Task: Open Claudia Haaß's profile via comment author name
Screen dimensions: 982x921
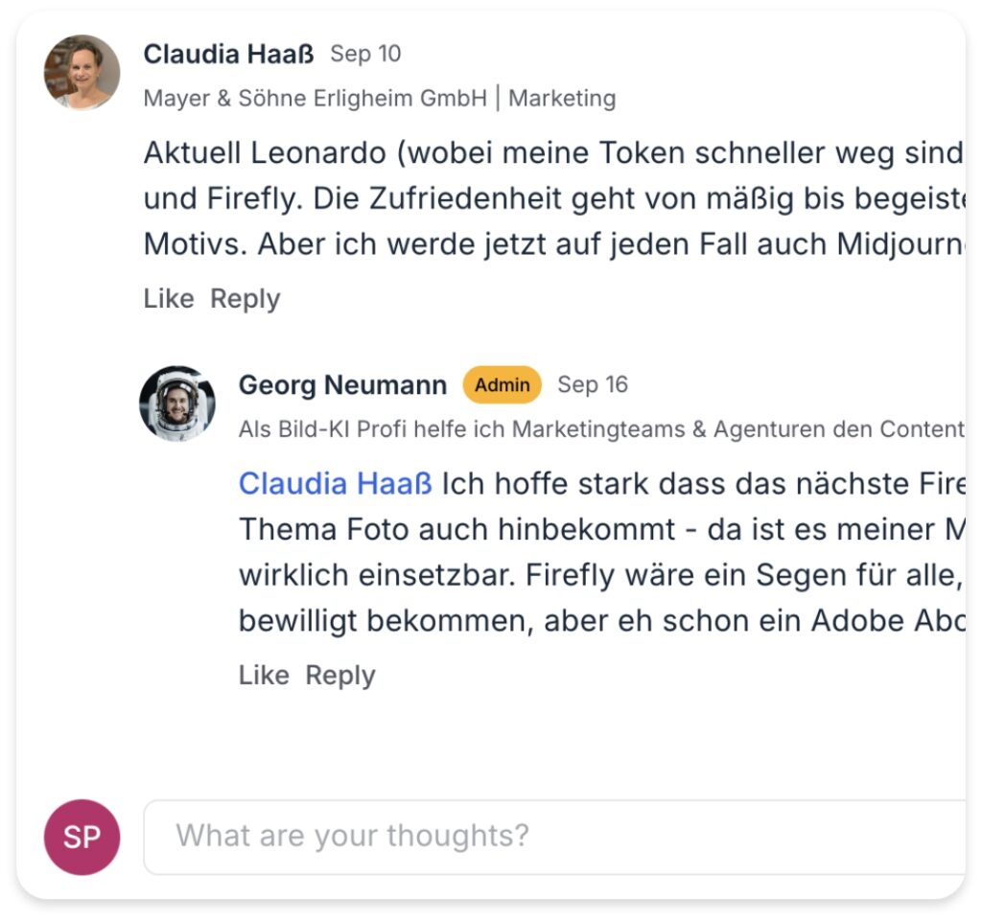Action: pyautogui.click(x=228, y=54)
